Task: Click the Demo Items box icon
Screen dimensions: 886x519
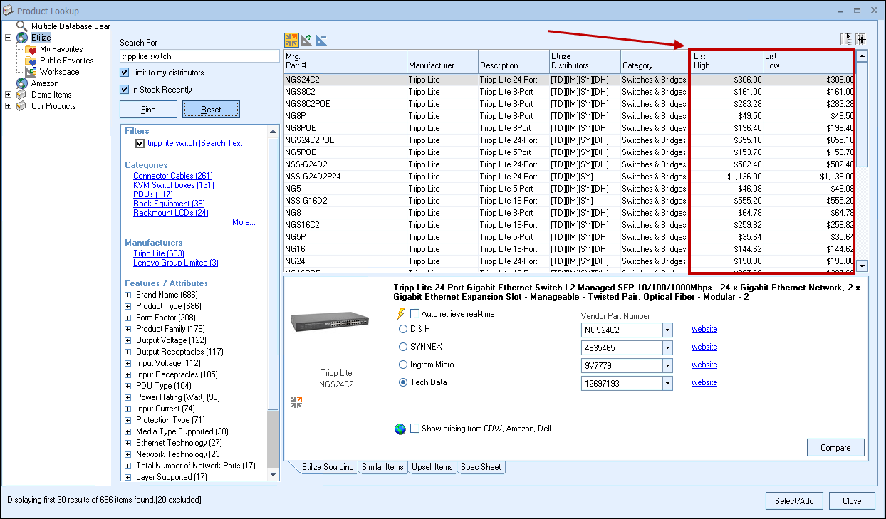Action: (x=22, y=95)
